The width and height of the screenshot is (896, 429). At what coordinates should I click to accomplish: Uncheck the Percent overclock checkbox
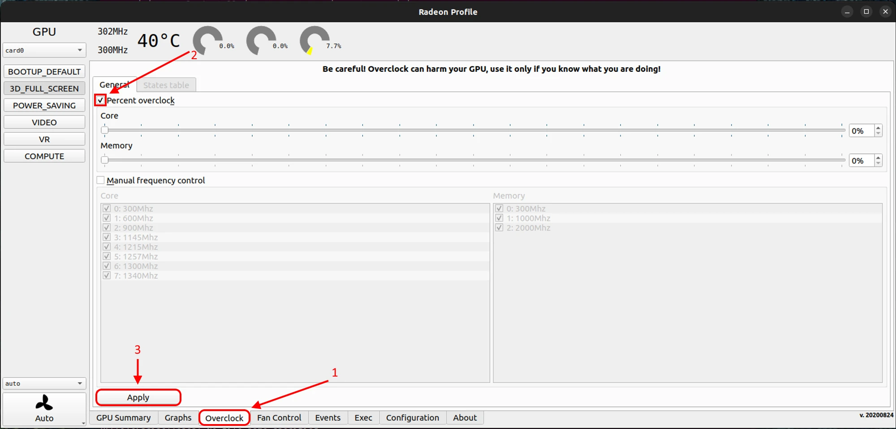pos(100,100)
